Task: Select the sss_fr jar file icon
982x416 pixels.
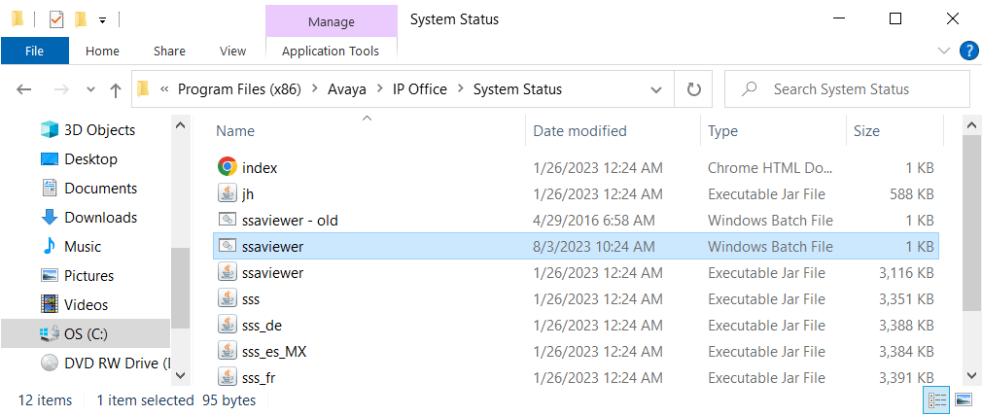Action: tap(227, 378)
